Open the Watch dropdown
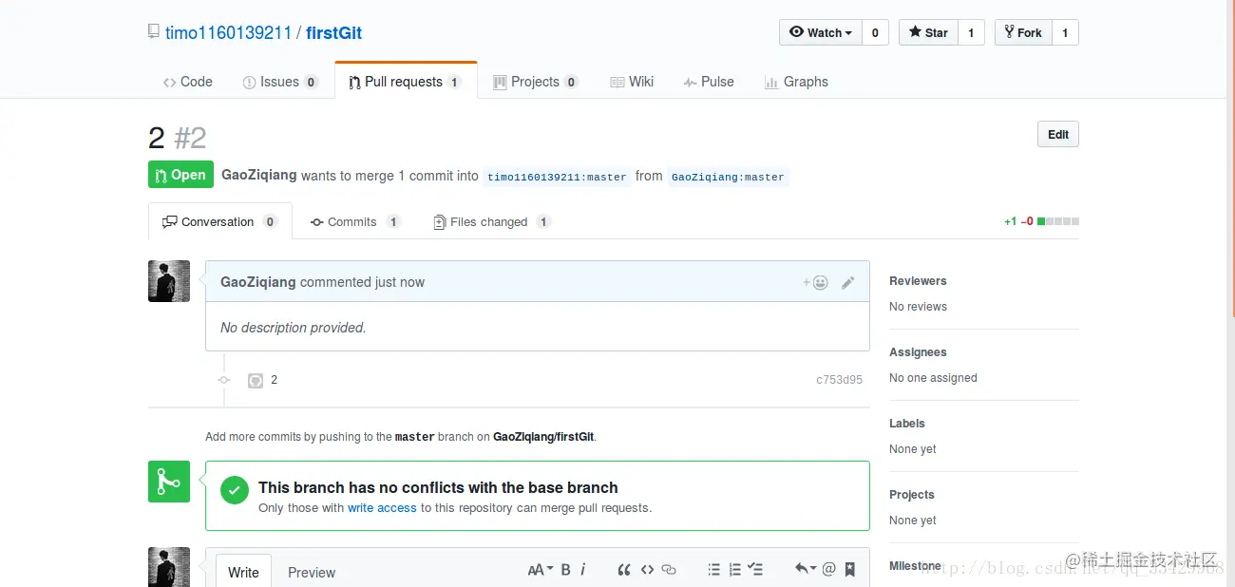This screenshot has width=1235, height=587. (821, 32)
